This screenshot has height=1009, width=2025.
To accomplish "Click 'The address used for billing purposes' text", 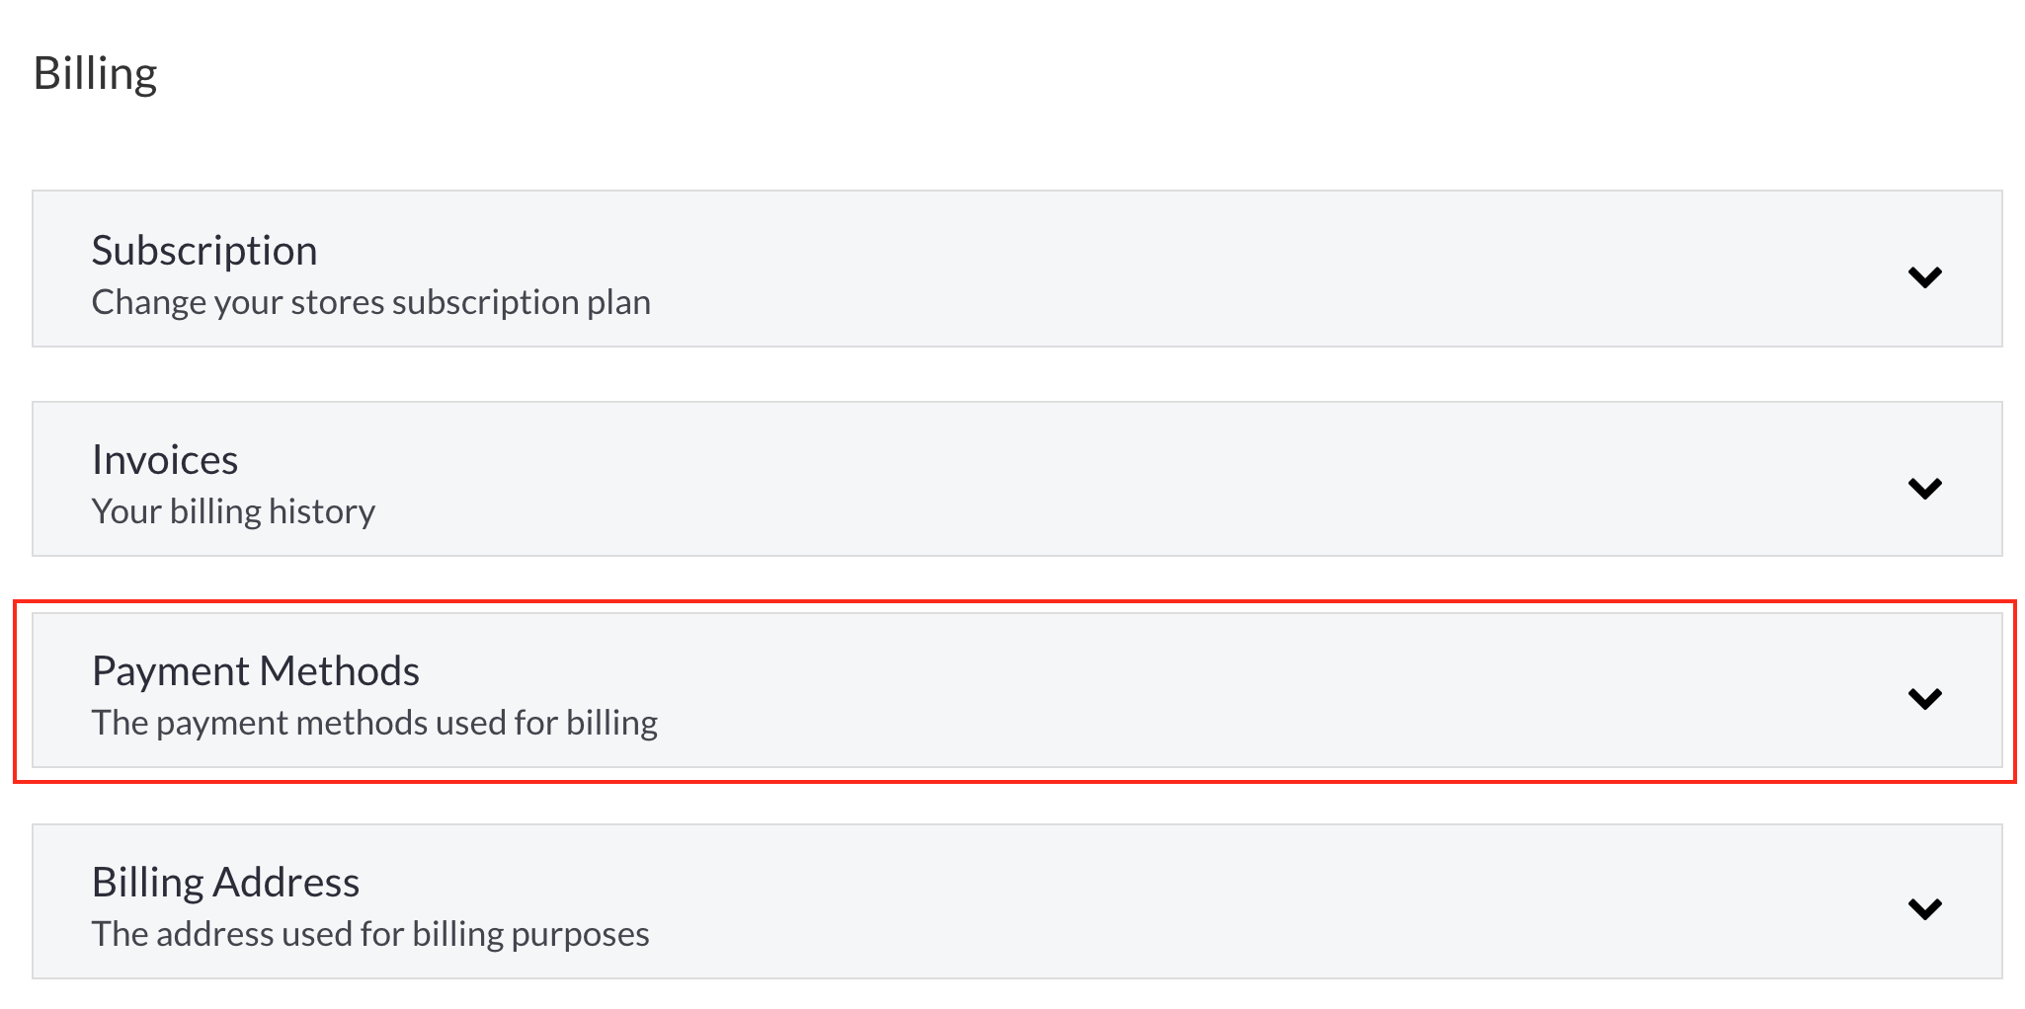I will coord(370,934).
